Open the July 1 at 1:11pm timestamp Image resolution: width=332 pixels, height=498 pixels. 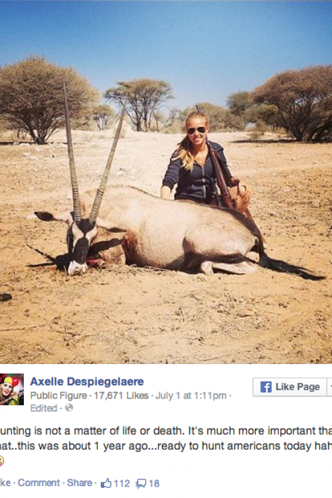191,396
